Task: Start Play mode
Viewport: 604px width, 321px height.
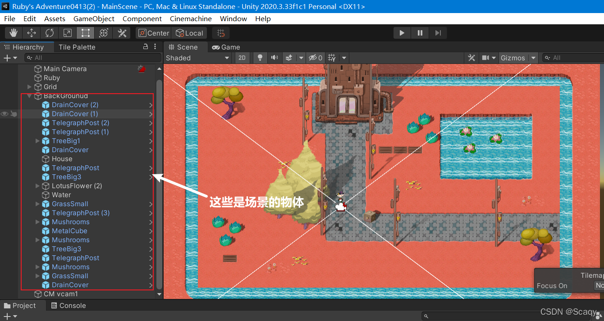Action: (x=402, y=33)
